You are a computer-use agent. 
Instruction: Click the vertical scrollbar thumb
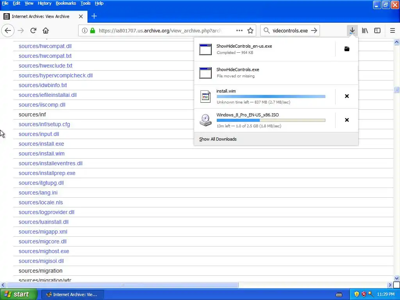click(396, 89)
